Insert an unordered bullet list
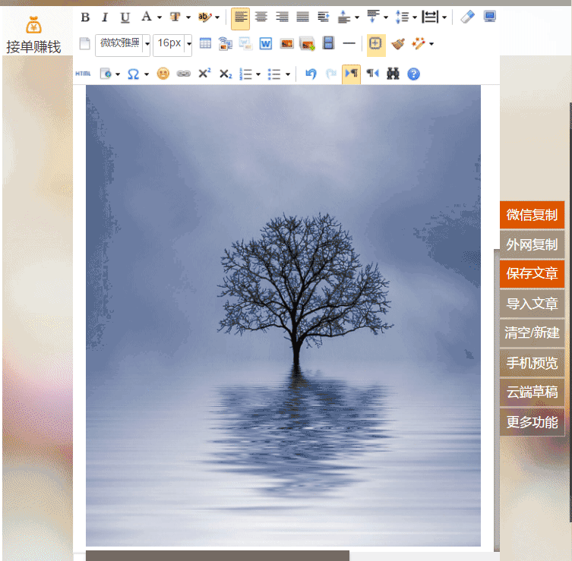 click(x=274, y=74)
